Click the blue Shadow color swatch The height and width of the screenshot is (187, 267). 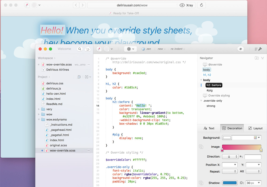(230, 183)
